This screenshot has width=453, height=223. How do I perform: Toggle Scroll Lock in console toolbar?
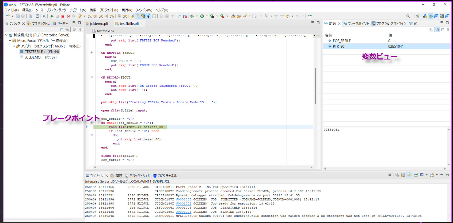click(403, 175)
